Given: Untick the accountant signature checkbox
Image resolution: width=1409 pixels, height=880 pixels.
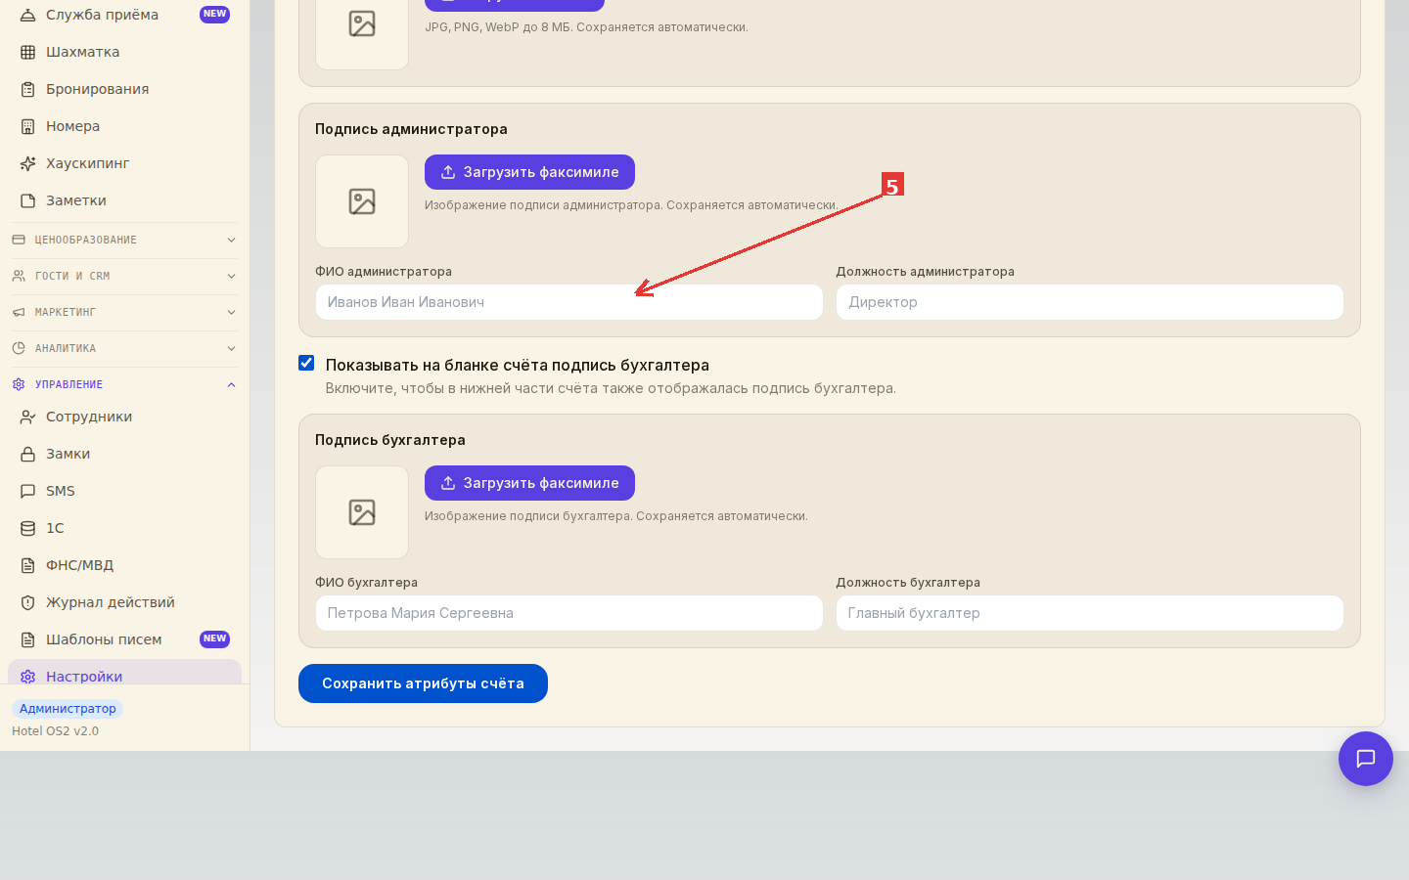Looking at the screenshot, I should (306, 363).
